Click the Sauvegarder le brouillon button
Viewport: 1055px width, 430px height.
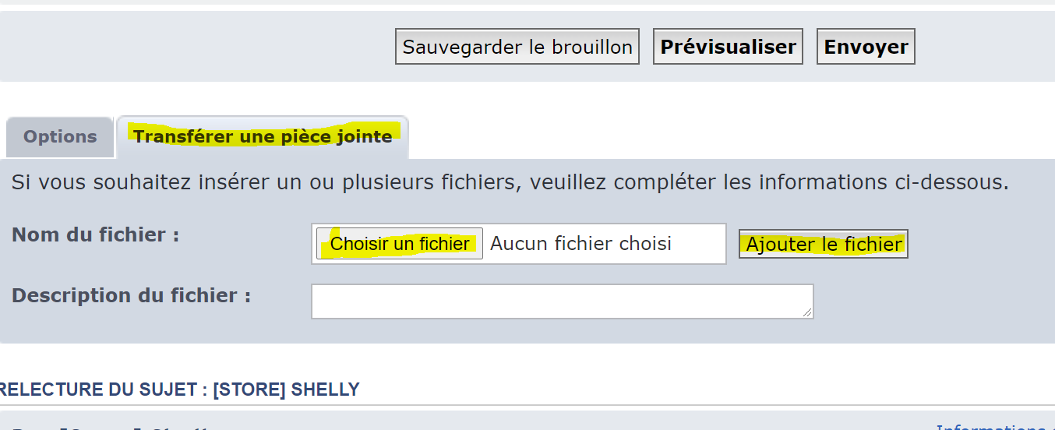pyautogui.click(x=517, y=47)
